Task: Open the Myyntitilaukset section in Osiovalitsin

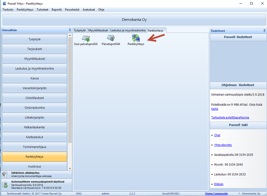Action: [35, 59]
